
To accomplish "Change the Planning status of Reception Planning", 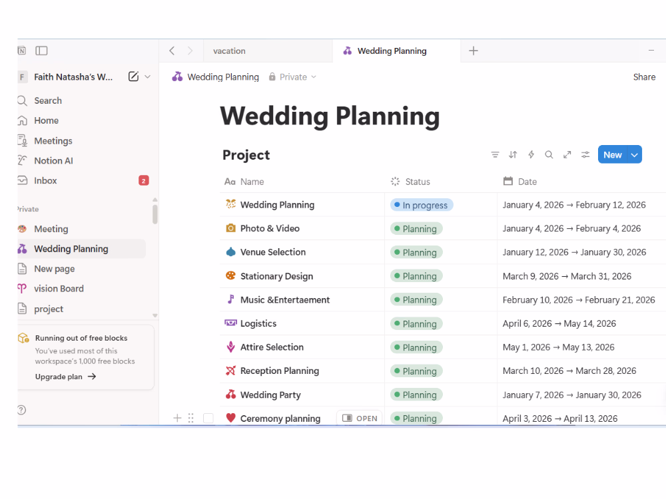I will (416, 371).
